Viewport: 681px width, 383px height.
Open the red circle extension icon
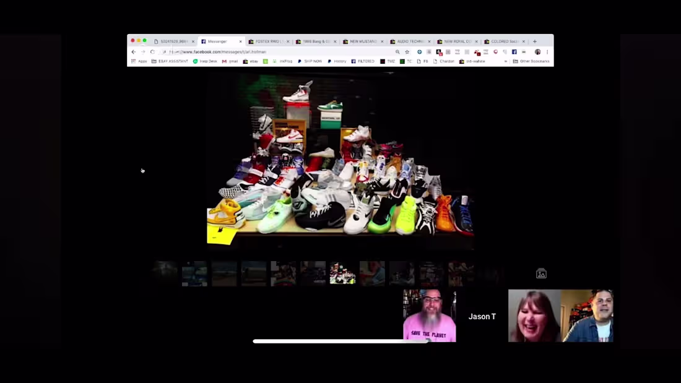point(495,52)
